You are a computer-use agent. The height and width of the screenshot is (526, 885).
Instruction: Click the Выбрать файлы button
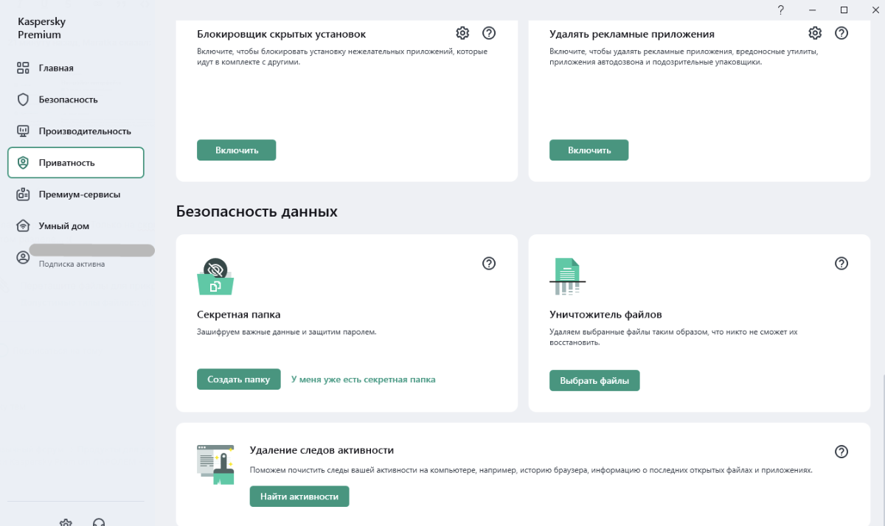click(x=594, y=381)
